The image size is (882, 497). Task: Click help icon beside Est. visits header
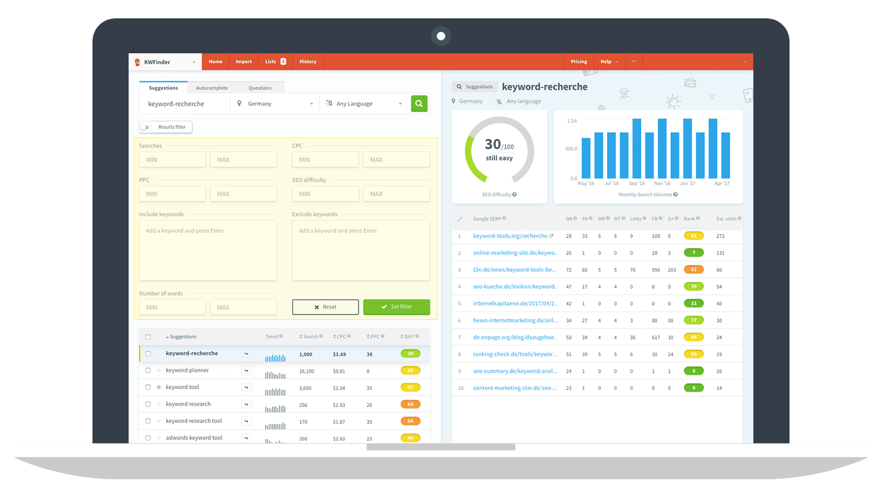tap(740, 219)
